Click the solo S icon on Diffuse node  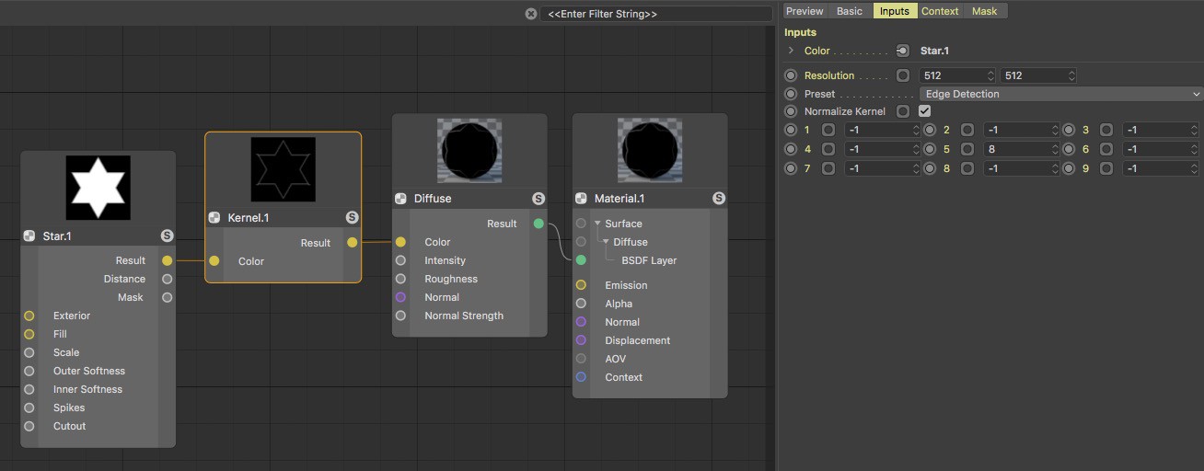(x=538, y=198)
